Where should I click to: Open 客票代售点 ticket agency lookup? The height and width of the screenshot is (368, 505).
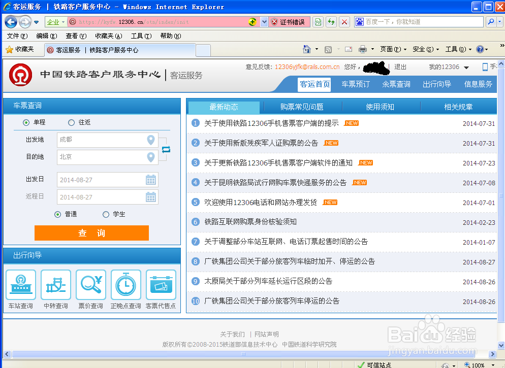tap(161, 285)
